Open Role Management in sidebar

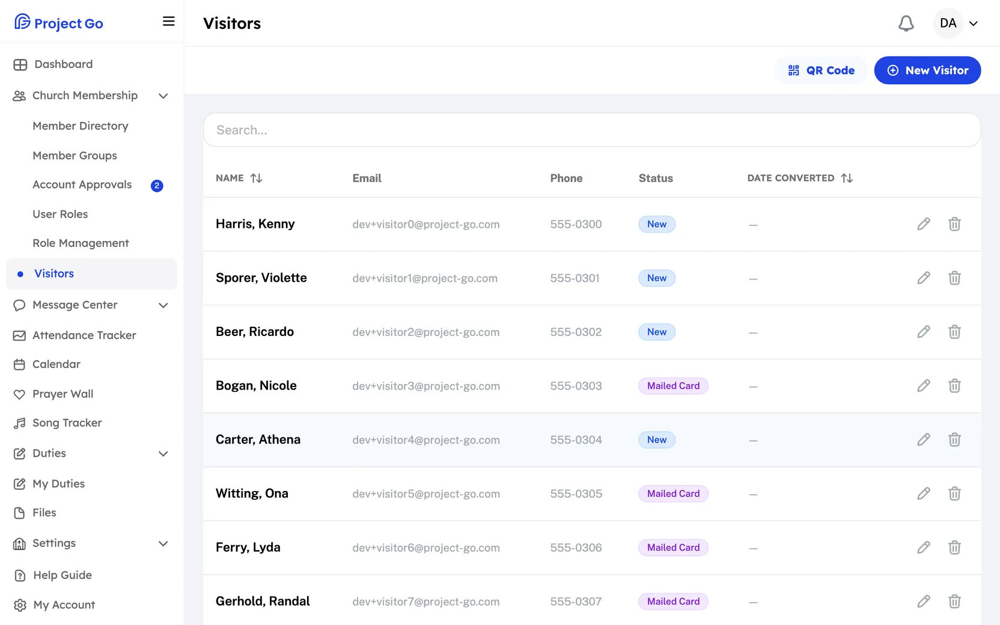pos(81,243)
